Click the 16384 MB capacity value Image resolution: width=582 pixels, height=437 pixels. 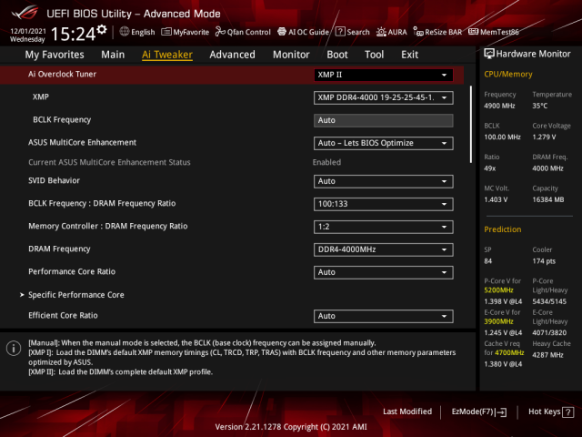[547, 200]
